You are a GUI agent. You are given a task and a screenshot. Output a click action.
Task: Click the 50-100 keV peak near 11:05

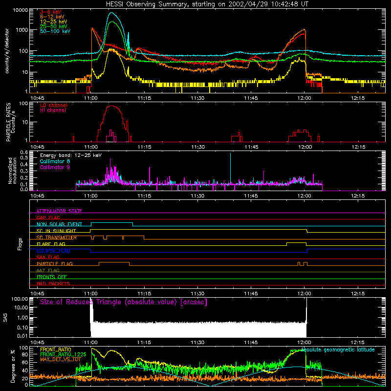[x=112, y=13]
